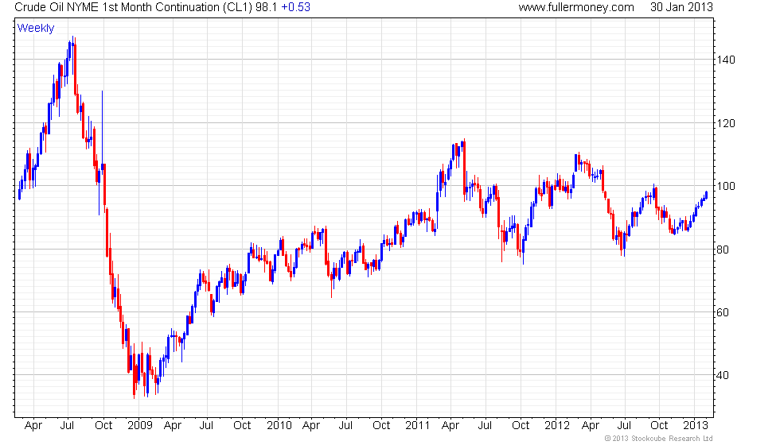
Task: Click the Oct label just before 2012
Action: (x=521, y=426)
